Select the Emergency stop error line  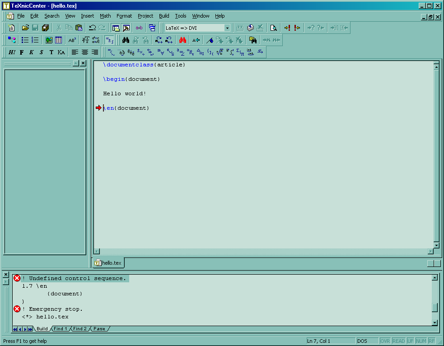(x=52, y=309)
